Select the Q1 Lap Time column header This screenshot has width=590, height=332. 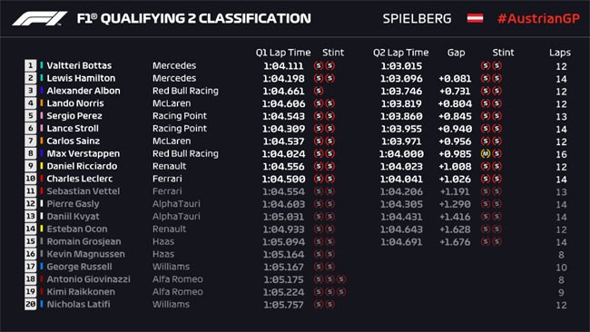(283, 53)
